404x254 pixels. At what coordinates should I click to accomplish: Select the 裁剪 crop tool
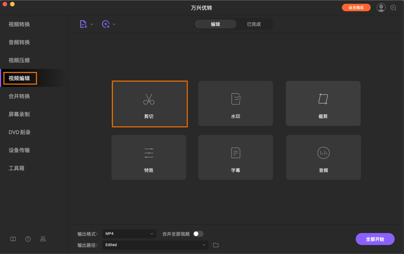click(x=323, y=104)
